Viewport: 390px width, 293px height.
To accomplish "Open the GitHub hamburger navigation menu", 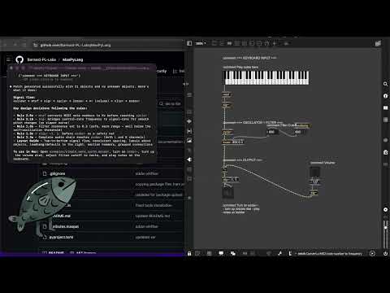I will tap(9, 59).
